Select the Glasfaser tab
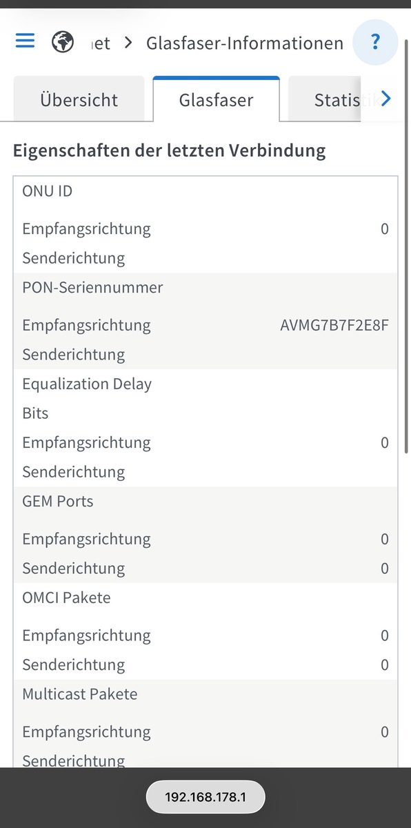The height and width of the screenshot is (828, 411). coord(217,99)
